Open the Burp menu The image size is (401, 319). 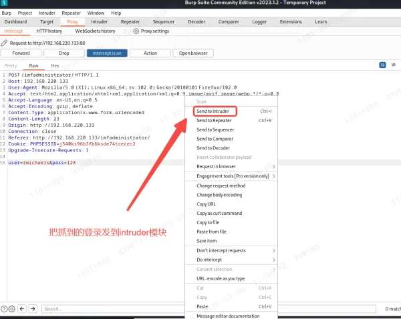[x=7, y=13]
